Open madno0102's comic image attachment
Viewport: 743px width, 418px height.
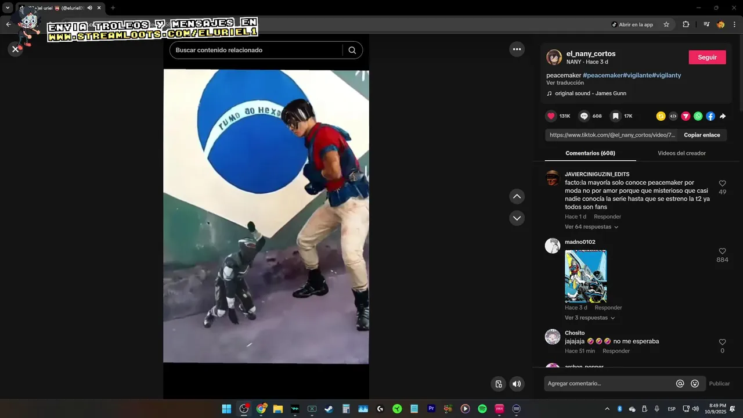coord(586,276)
